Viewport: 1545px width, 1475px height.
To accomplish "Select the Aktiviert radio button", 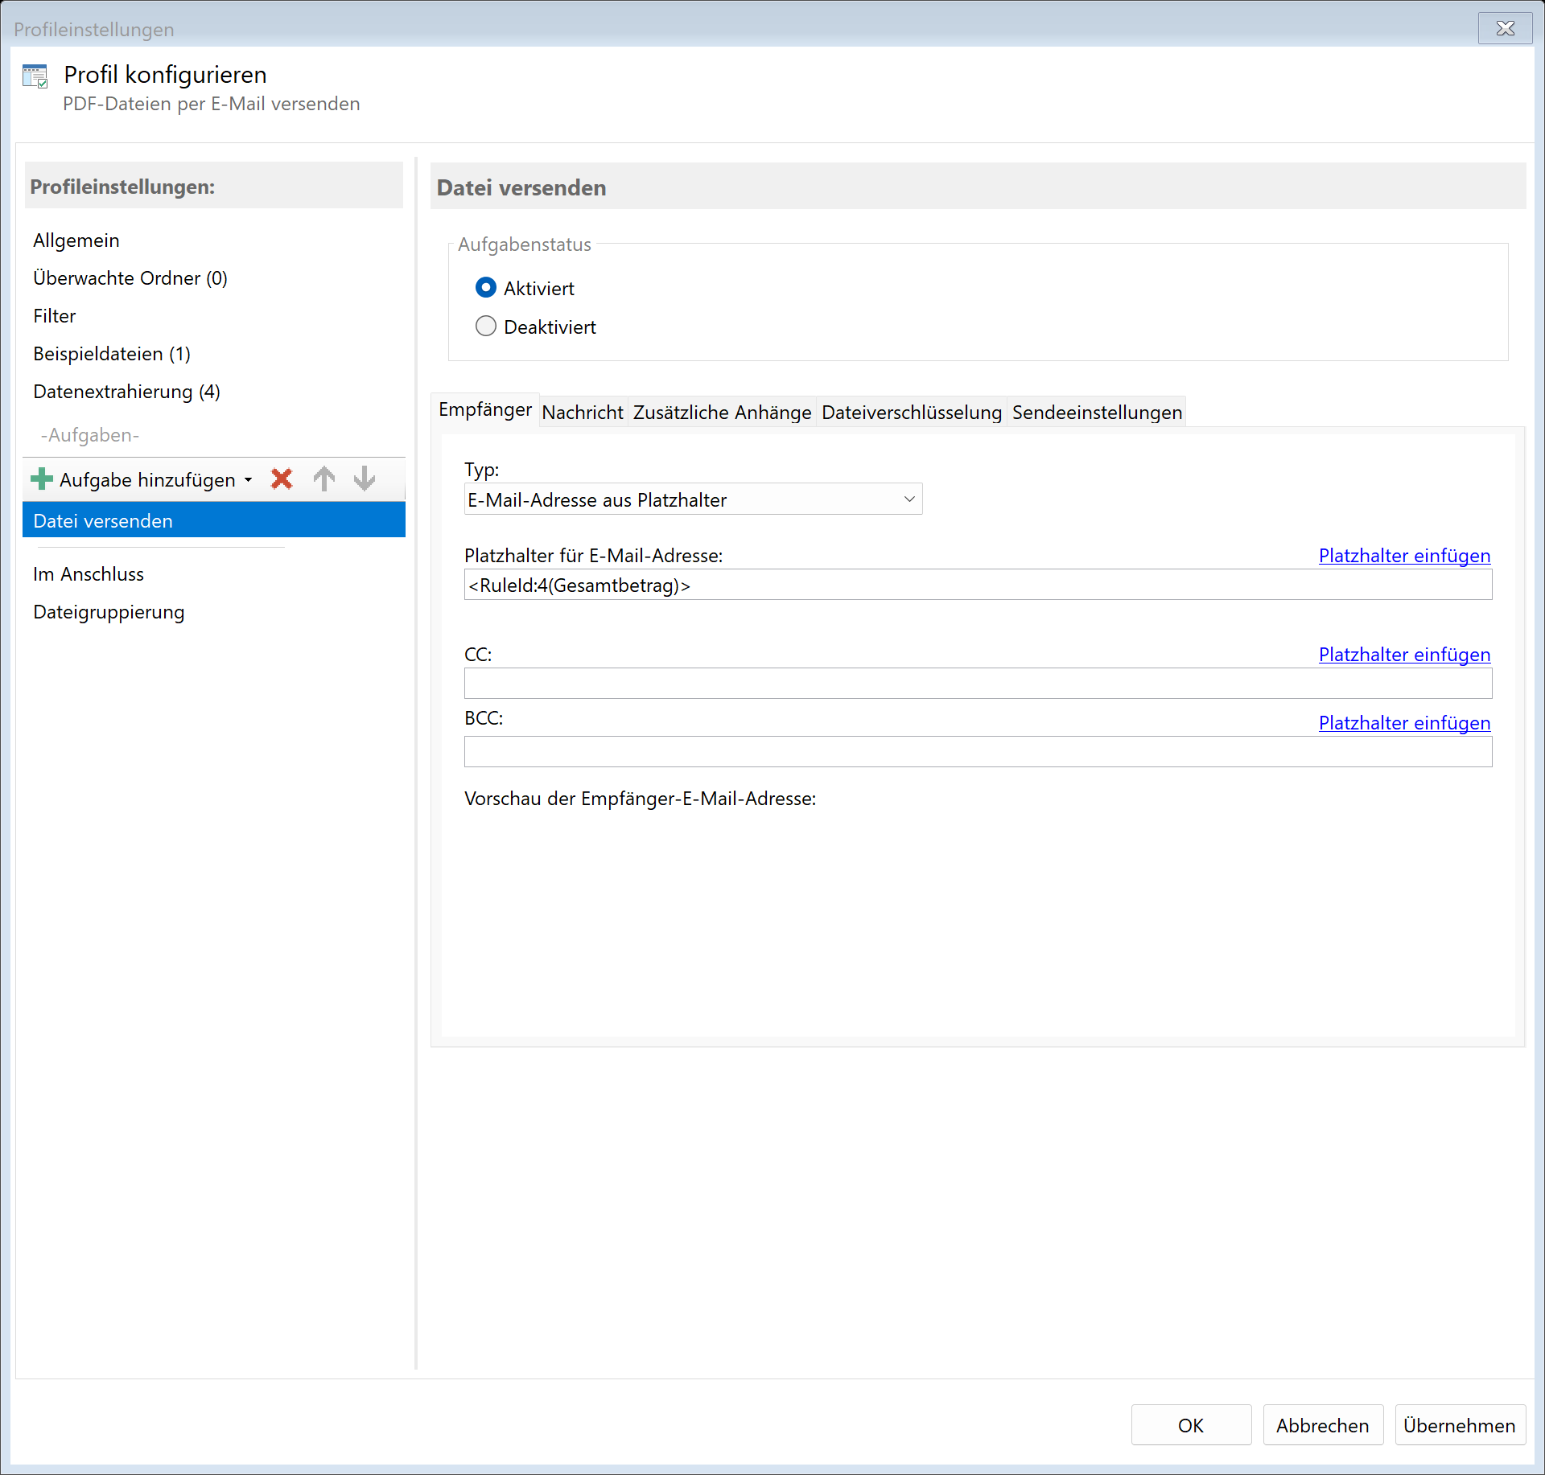I will 486,288.
